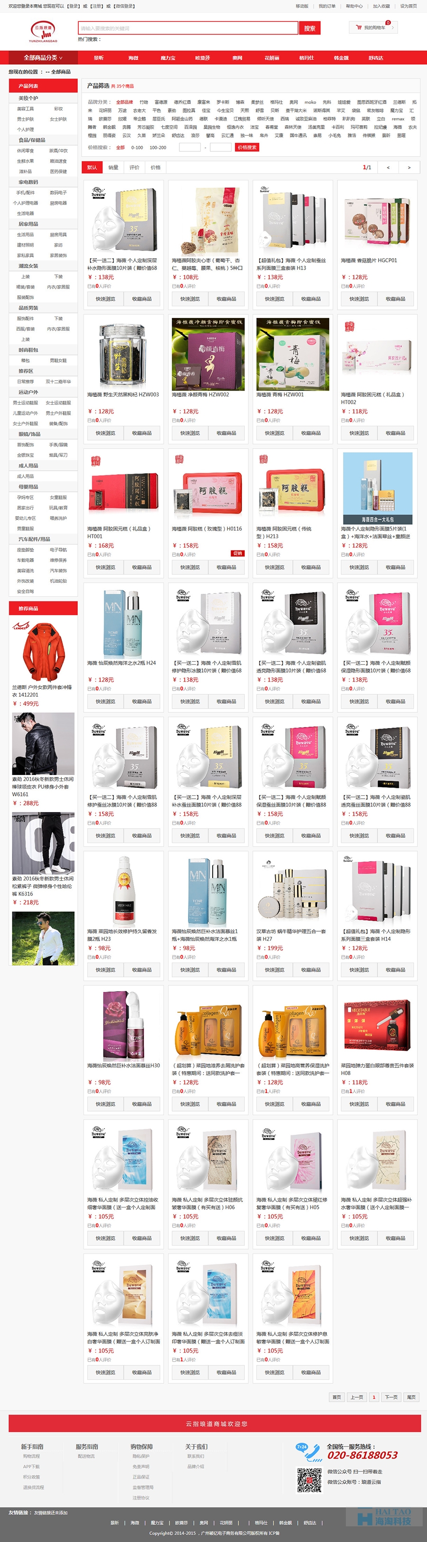The width and height of the screenshot is (427, 1542).
Task: Go to next page with the > arrow
Action: [x=409, y=168]
